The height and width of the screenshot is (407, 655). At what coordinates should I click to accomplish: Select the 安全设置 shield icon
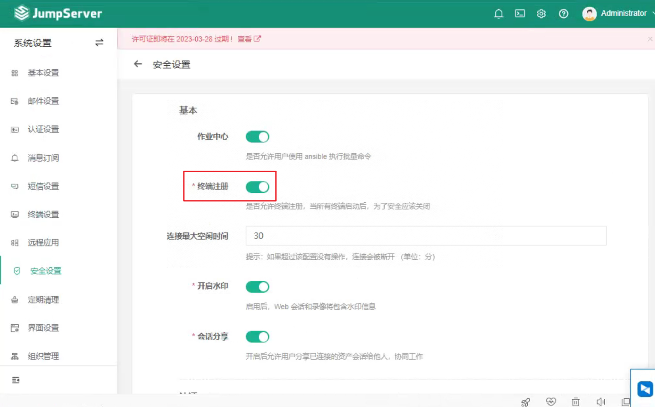16,271
